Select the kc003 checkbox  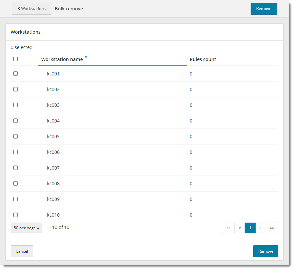[x=16, y=105]
